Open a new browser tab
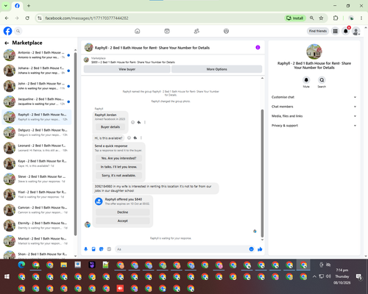 click(29, 6)
